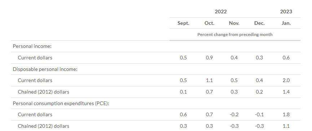Click the Sept. column header
The width and height of the screenshot is (312, 131).
[x=183, y=23]
